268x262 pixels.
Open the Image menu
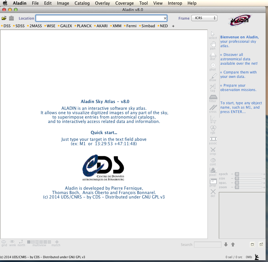63,3
